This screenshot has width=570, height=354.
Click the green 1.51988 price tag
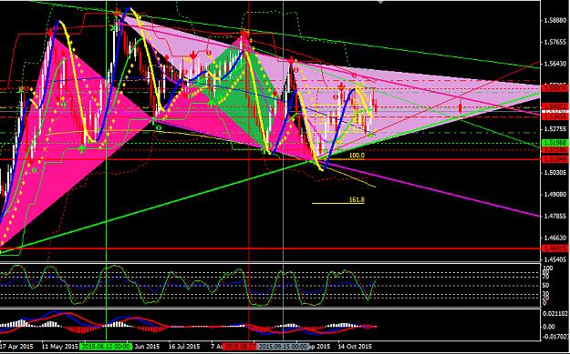click(x=555, y=143)
